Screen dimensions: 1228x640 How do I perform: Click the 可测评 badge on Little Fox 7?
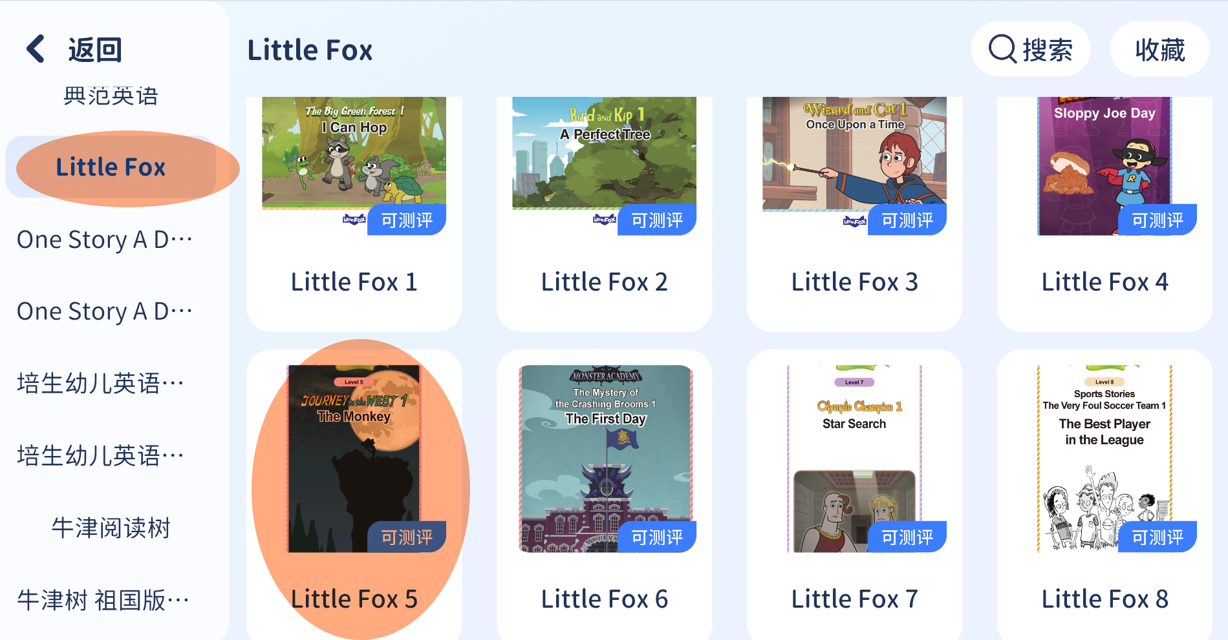pyautogui.click(x=907, y=537)
